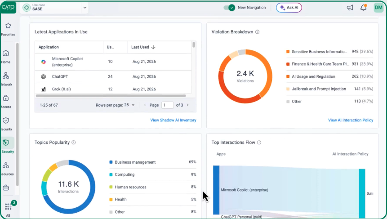Viewport: 387px width, 219px height.
Task: Click the Grok X.ai app icon
Action: [x=44, y=89]
